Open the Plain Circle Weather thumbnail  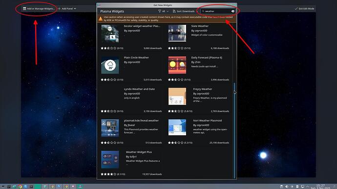[110, 65]
